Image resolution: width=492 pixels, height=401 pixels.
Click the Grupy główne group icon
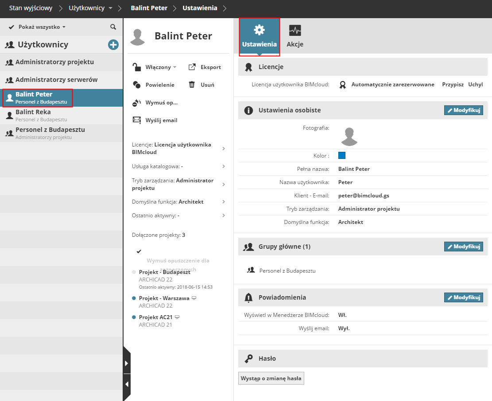pos(248,247)
